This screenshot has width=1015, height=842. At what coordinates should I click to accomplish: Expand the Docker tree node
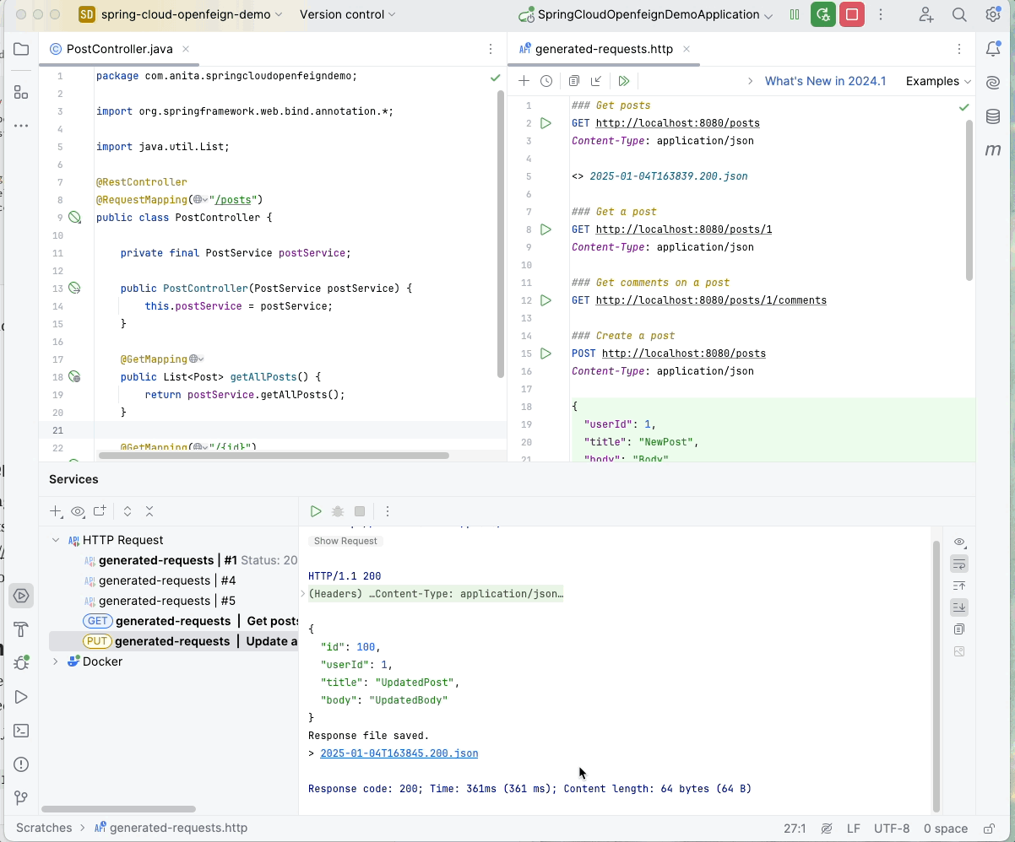(x=56, y=661)
